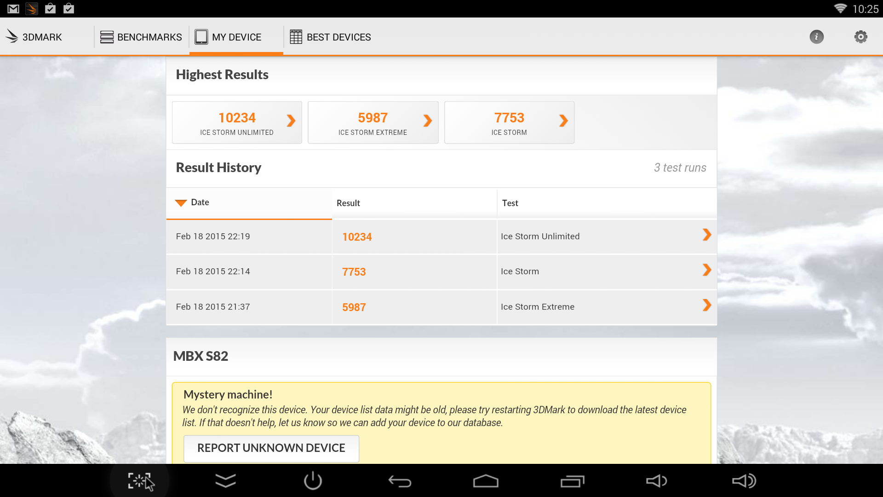The height and width of the screenshot is (497, 883).
Task: Open the Ice Storm 7753 highest result card
Action: click(509, 122)
